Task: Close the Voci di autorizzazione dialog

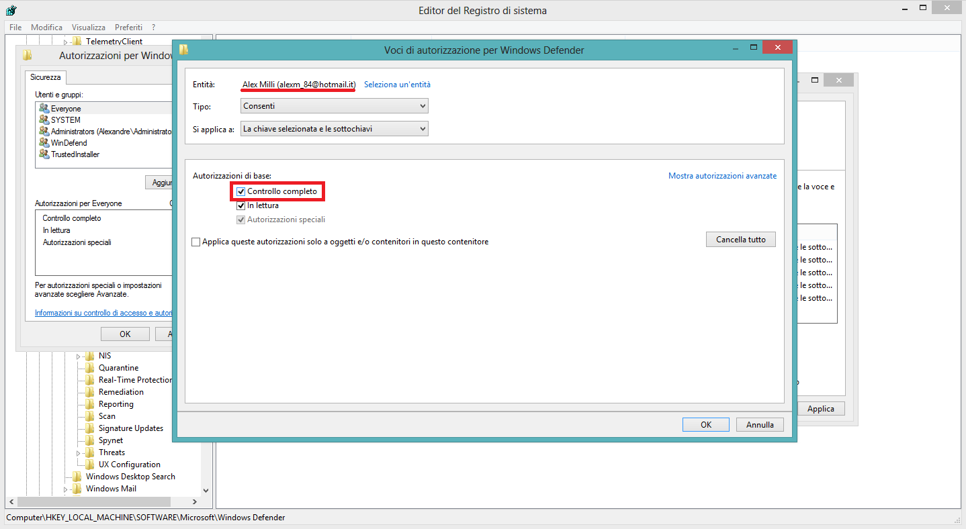Action: [777, 47]
